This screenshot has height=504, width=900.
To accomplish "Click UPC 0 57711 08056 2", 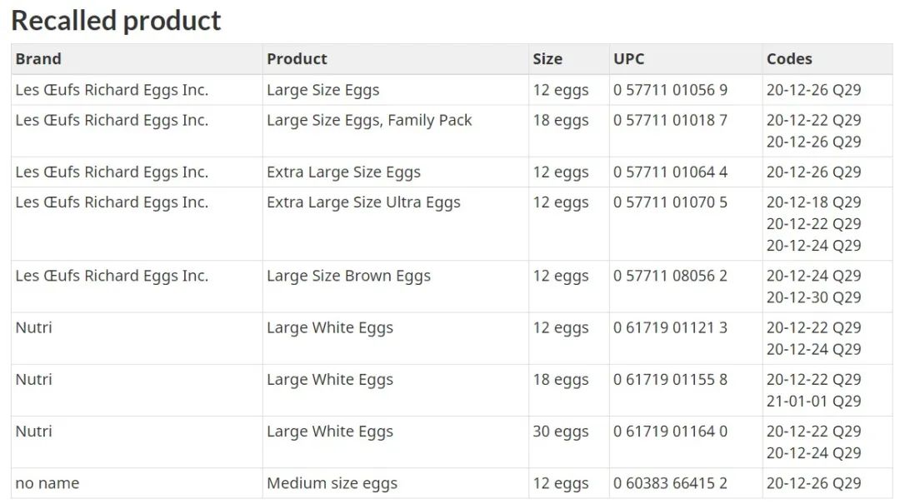I will (670, 277).
